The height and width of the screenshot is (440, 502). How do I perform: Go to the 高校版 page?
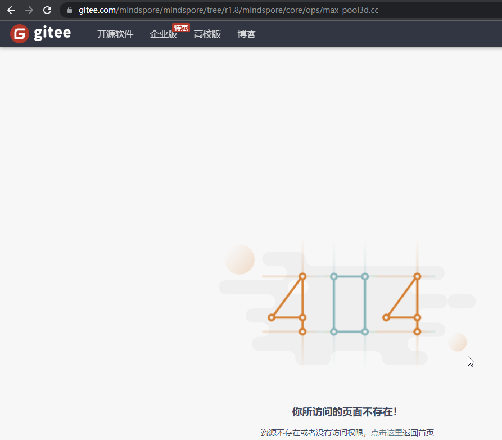(207, 34)
